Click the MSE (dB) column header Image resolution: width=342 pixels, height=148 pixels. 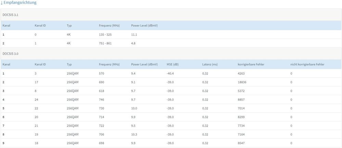173,64
